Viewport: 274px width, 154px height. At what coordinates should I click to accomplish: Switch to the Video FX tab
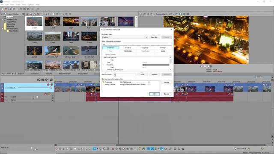pyautogui.click(x=49, y=74)
